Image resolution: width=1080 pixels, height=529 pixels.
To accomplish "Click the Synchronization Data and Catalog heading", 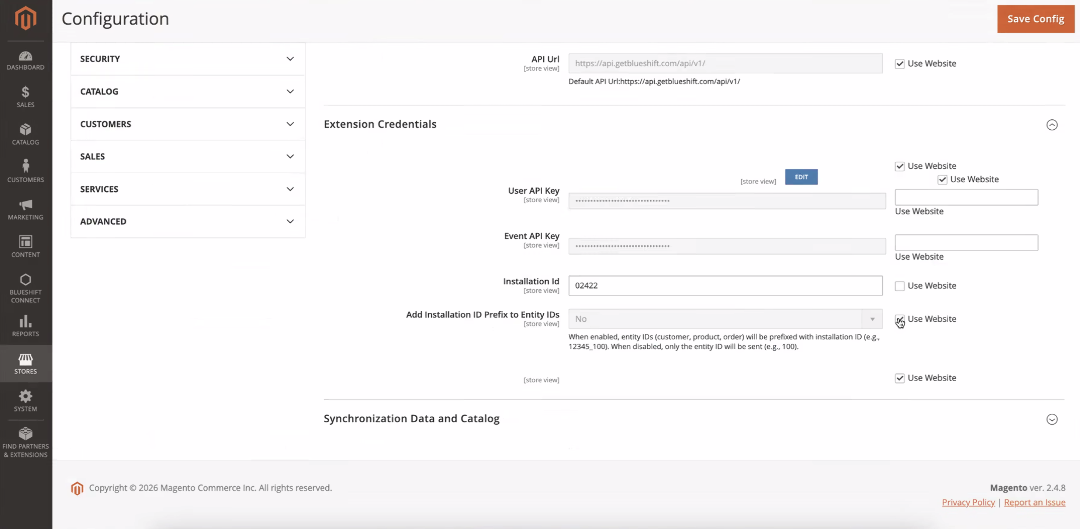I will 411,418.
